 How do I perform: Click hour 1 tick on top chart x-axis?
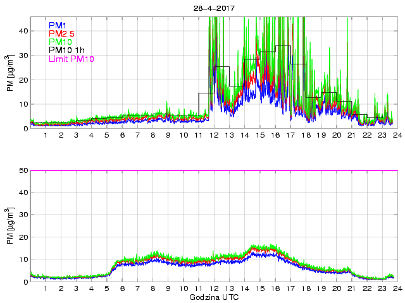(x=46, y=135)
